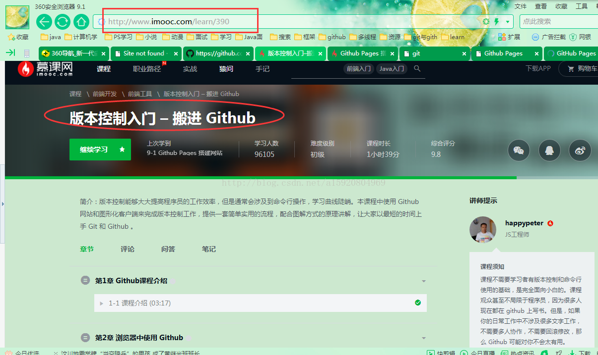This screenshot has height=355, width=598.
Task: Collapse 第2章 using its right chevron
Action: (x=424, y=338)
